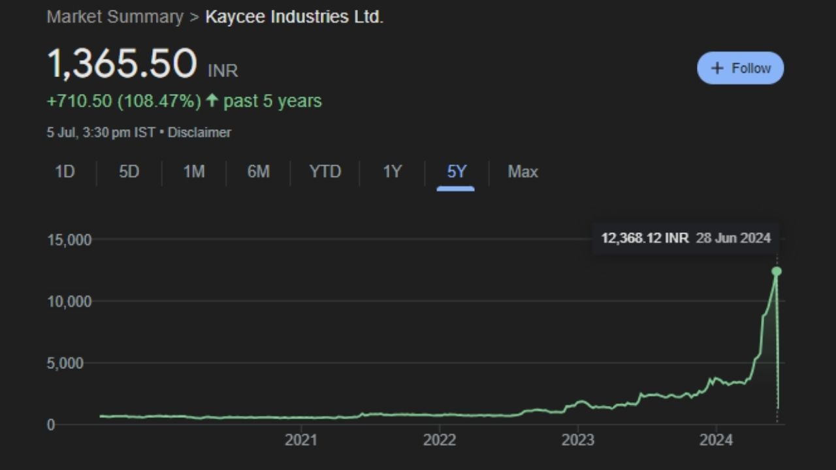This screenshot has height=470, width=836.
Task: Click the INR currency label beside price
Action: [x=223, y=70]
